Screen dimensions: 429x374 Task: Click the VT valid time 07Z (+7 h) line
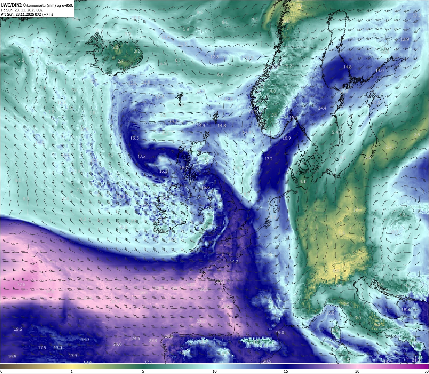click(27, 14)
